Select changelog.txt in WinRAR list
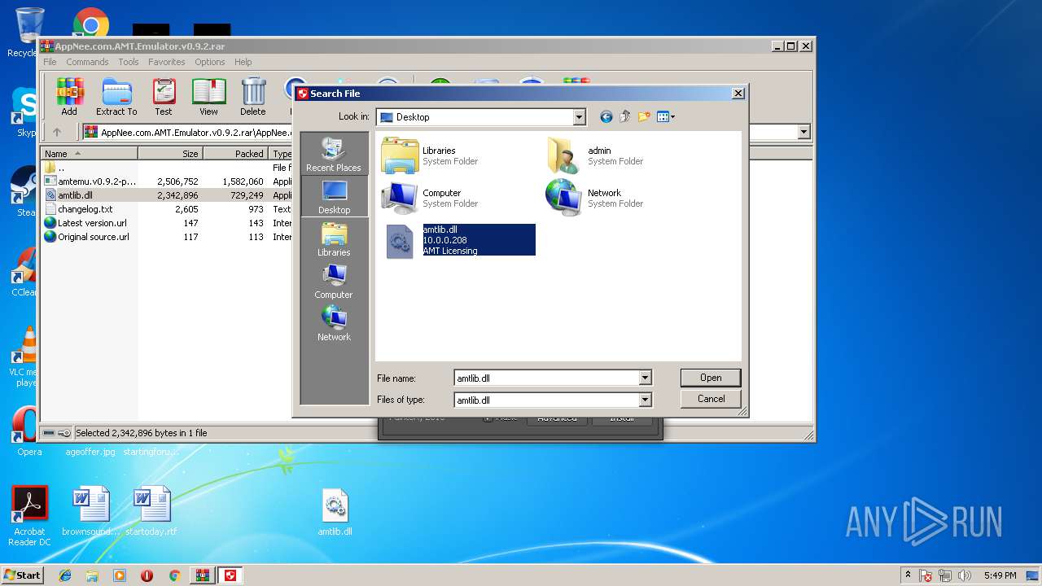Viewport: 1042px width, 586px height. (x=167, y=209)
